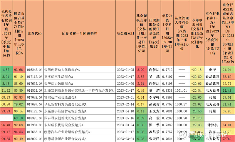Select fund name 永赢数字经济智选混合发起A
The height and width of the screenshot is (142, 235).
coord(65,111)
